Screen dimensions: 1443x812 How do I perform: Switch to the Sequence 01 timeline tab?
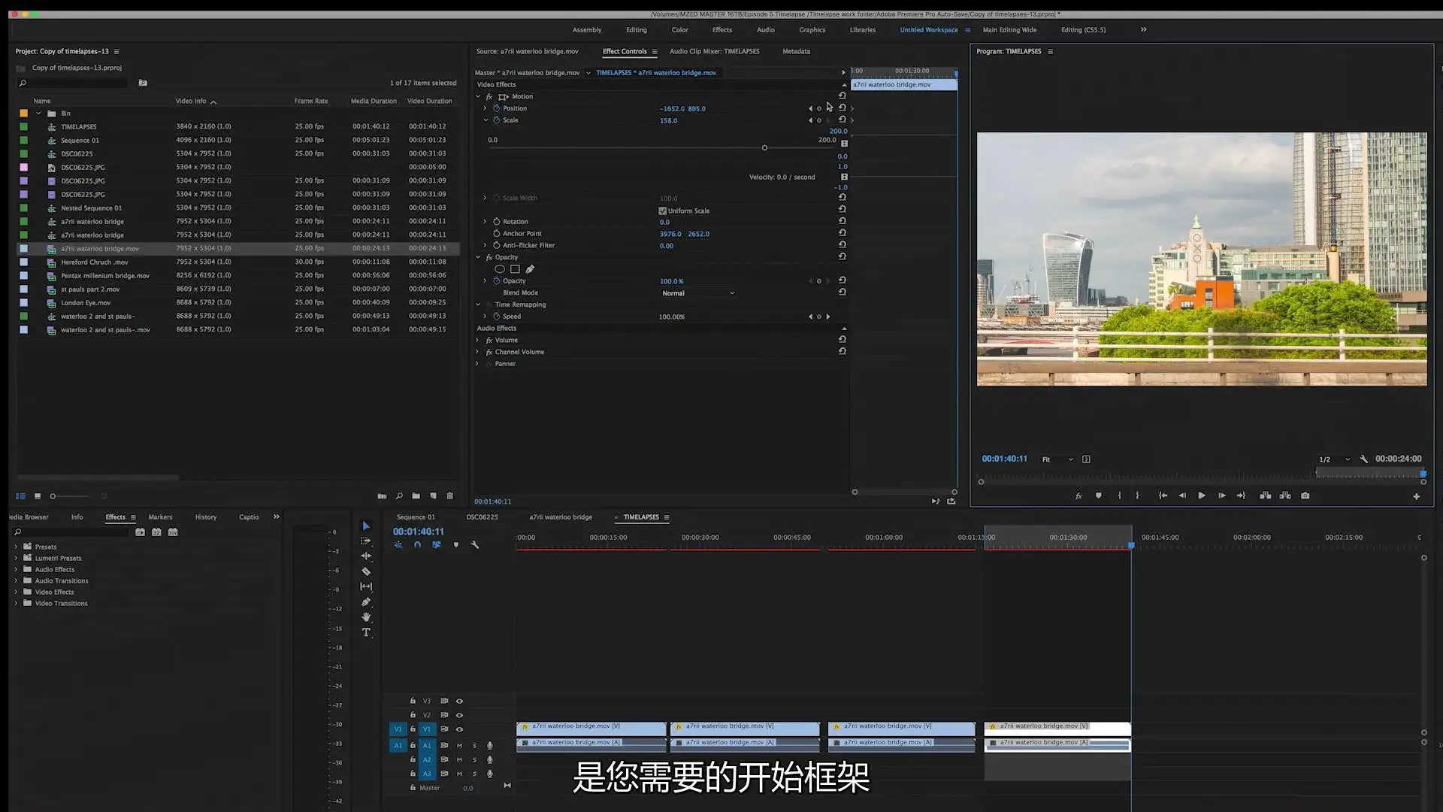416,517
